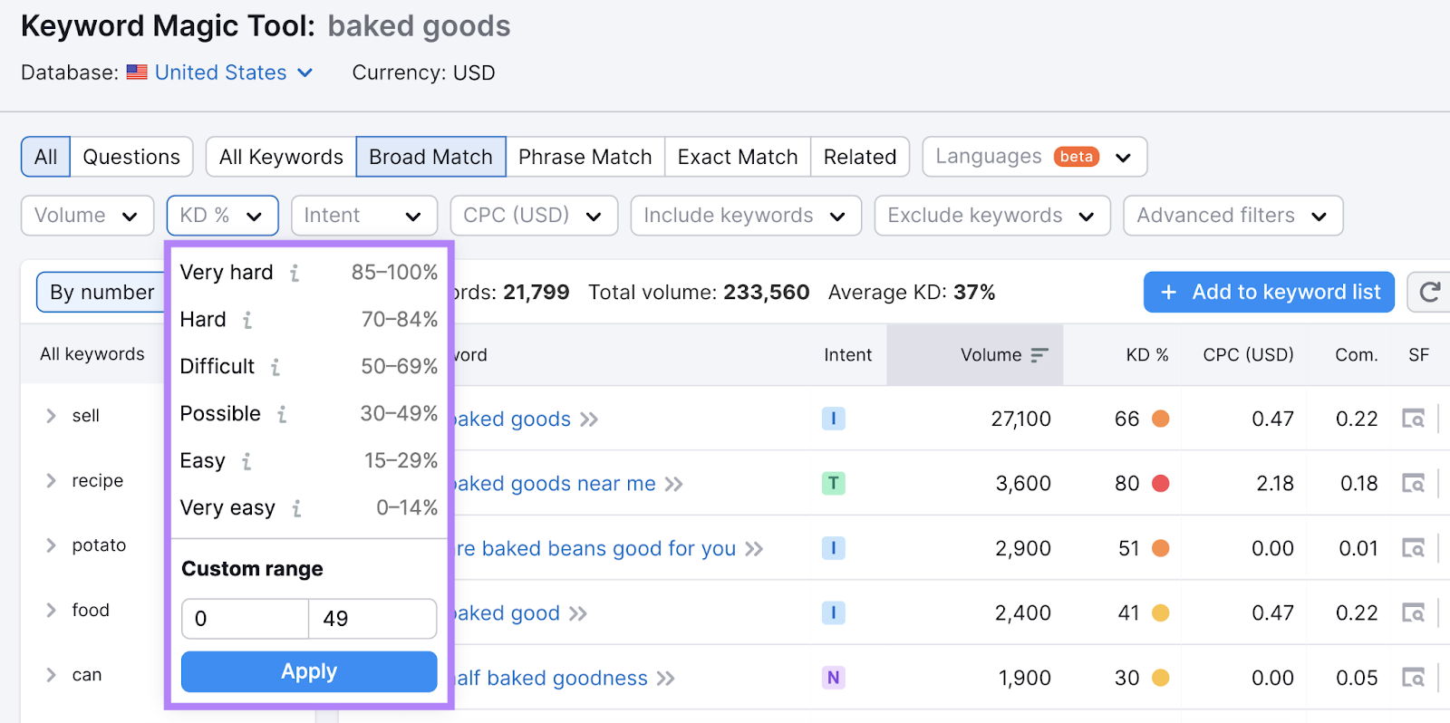Choose Very easy 0–14% difficulty option
1450x723 pixels.
(309, 508)
